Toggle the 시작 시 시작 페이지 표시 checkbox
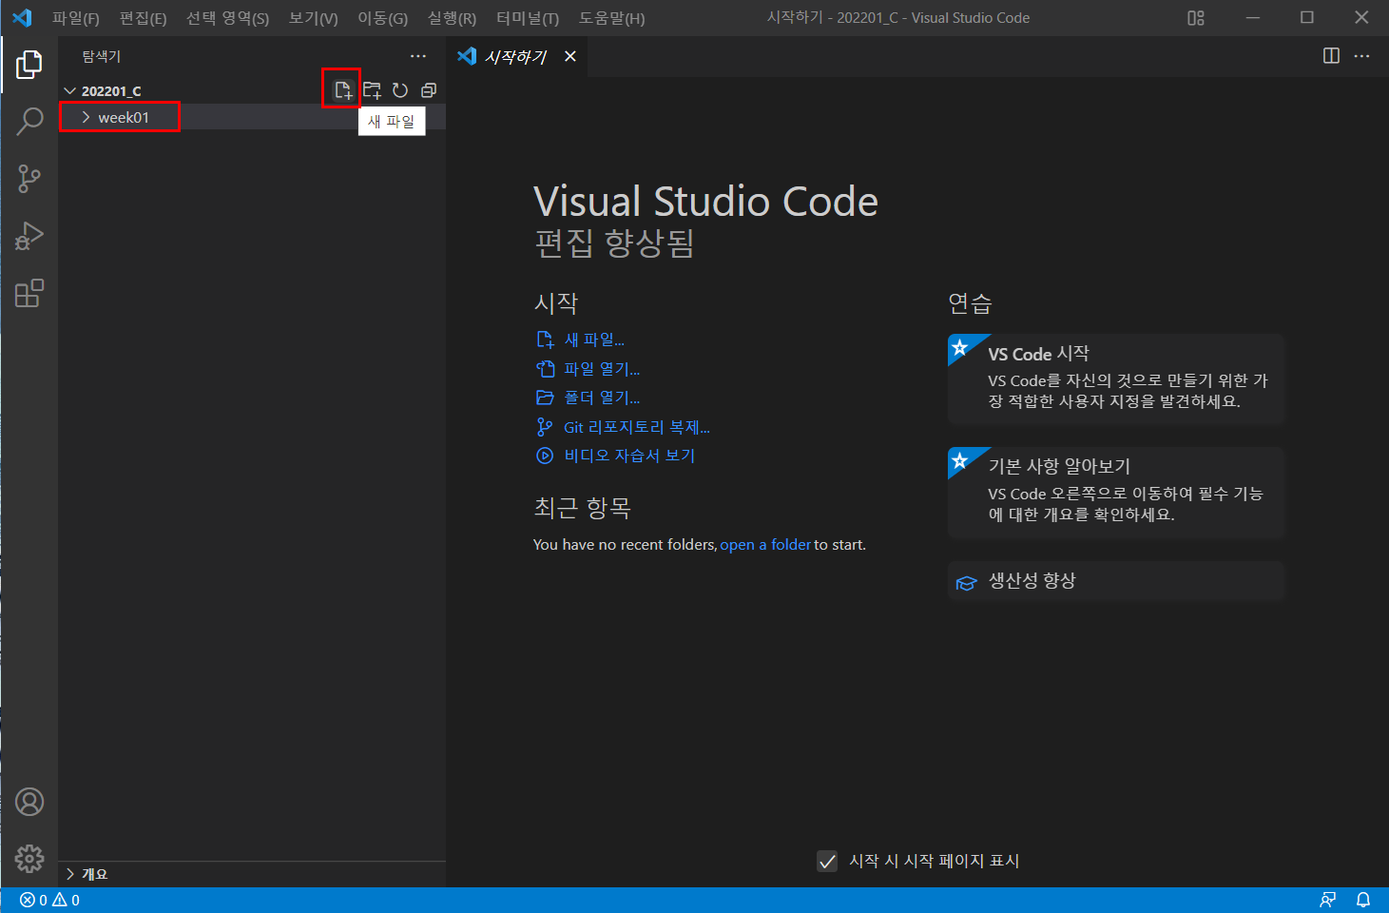Image resolution: width=1389 pixels, height=913 pixels. pyautogui.click(x=827, y=861)
